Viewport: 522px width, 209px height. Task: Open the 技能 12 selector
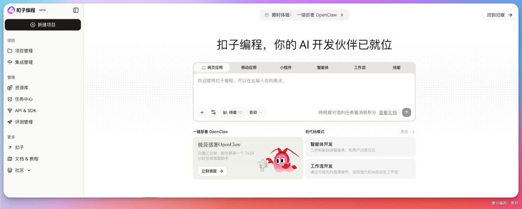(232, 112)
